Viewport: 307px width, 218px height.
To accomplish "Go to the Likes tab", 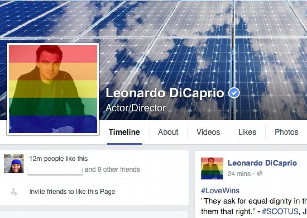I will 247,132.
